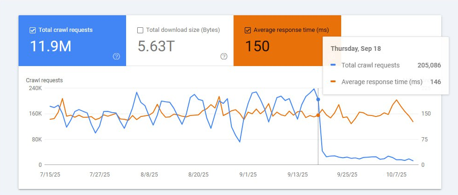Enable the Total download size checkbox
Viewport: 458px width, 195px height.
[140, 30]
